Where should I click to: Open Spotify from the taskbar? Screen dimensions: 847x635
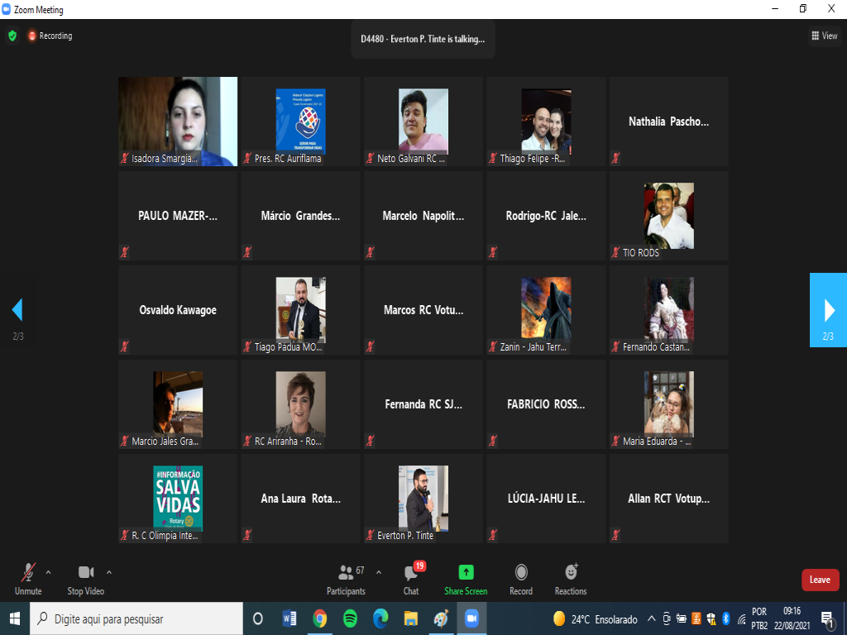(350, 618)
